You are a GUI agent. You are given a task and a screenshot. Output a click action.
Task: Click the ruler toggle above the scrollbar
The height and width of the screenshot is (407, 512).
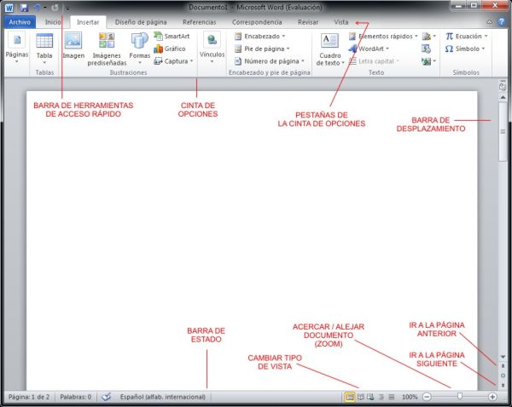[x=503, y=87]
